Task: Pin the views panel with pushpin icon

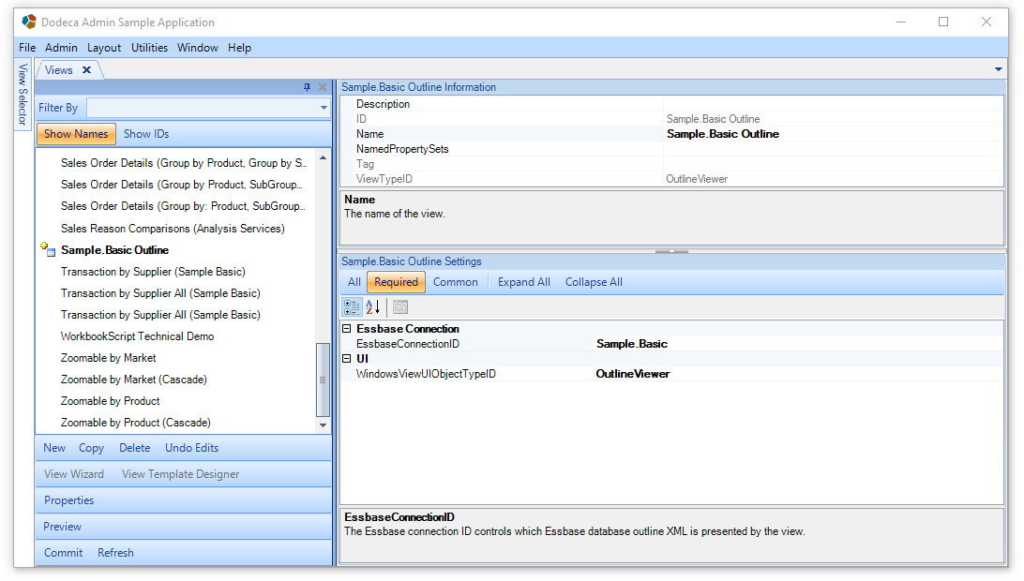Action: click(307, 87)
